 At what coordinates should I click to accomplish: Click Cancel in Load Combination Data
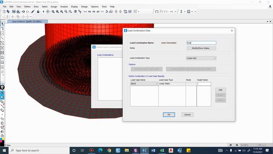click(x=187, y=115)
